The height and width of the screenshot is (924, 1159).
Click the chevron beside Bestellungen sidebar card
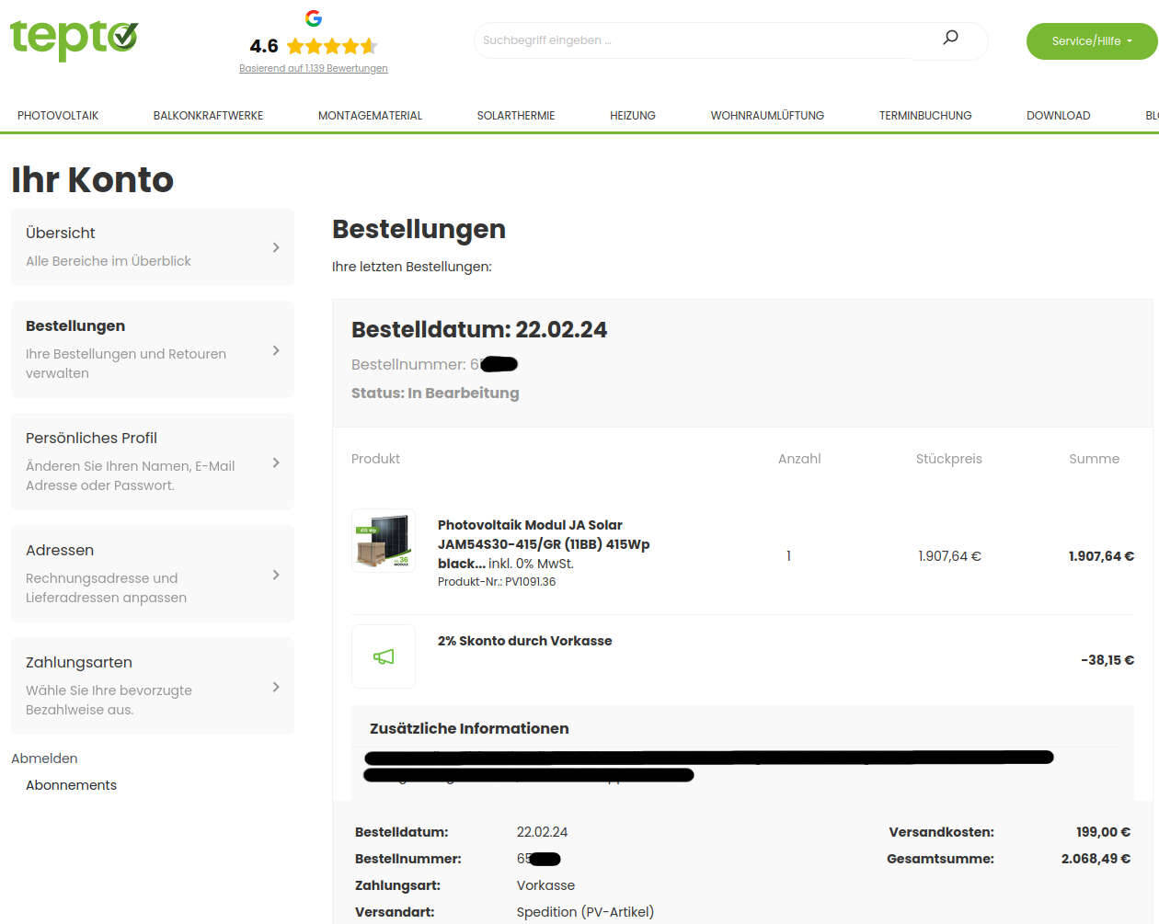276,350
